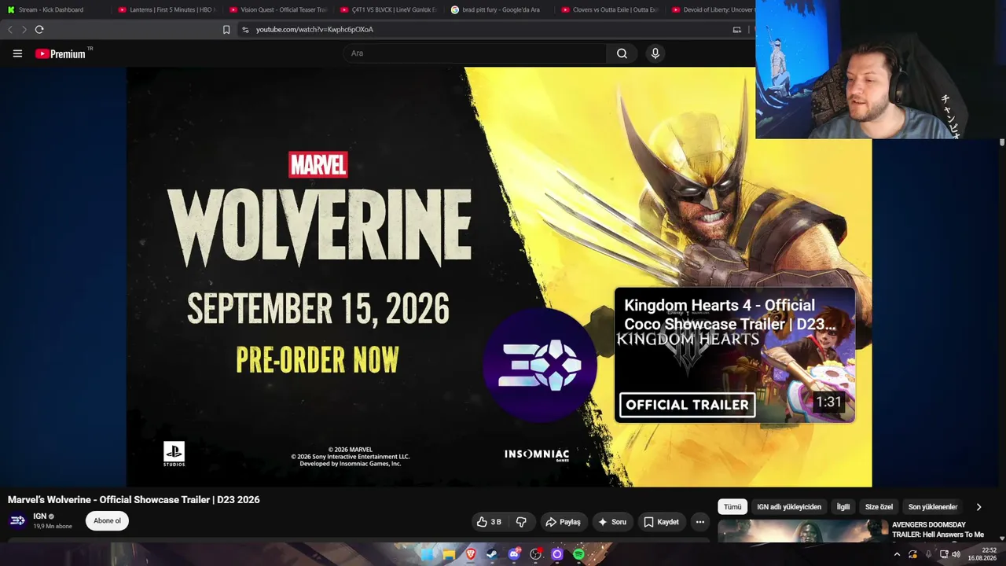Reload the page in the browser
Viewport: 1006px width, 566px height.
pos(39,30)
